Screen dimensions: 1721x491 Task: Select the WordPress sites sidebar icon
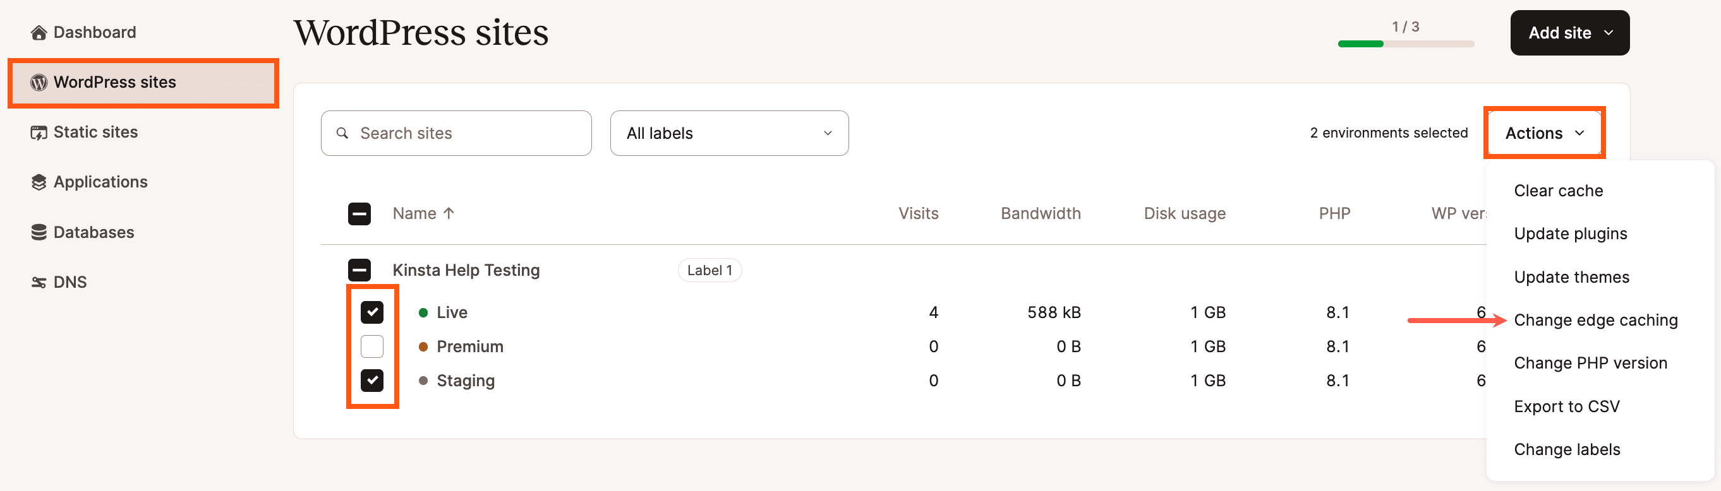point(38,82)
